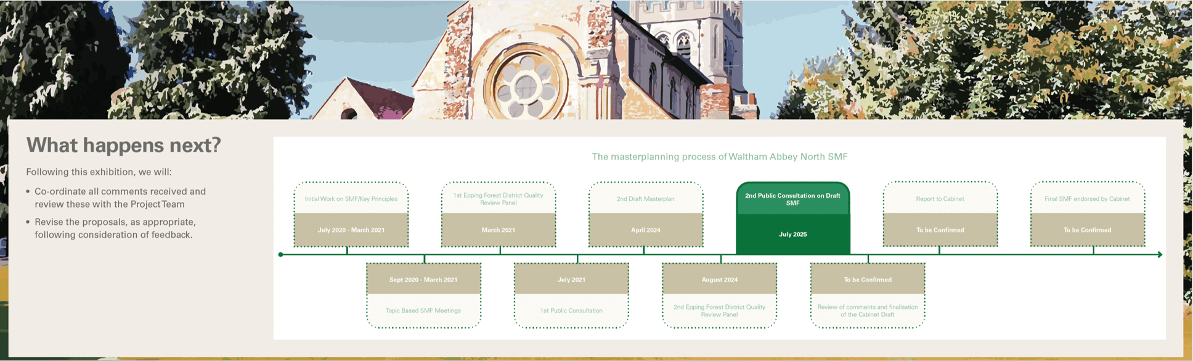
Task: Click "To be Confirmed" above Review of comments
Action: click(868, 280)
